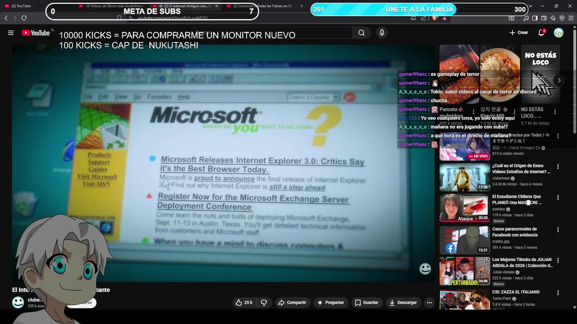Go to YouTube home via logo
This screenshot has height=324, width=577.
36,33
